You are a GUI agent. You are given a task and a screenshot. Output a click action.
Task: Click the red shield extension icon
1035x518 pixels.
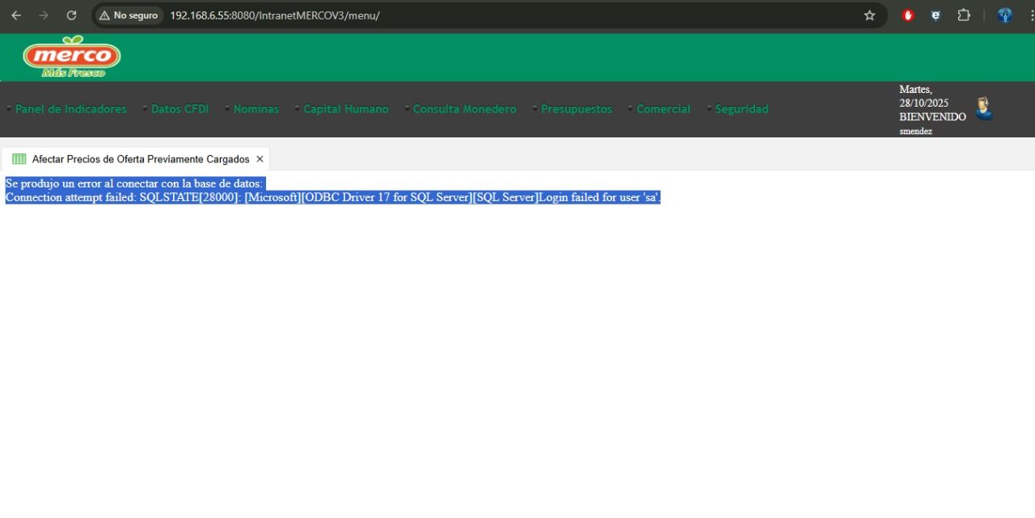point(908,15)
